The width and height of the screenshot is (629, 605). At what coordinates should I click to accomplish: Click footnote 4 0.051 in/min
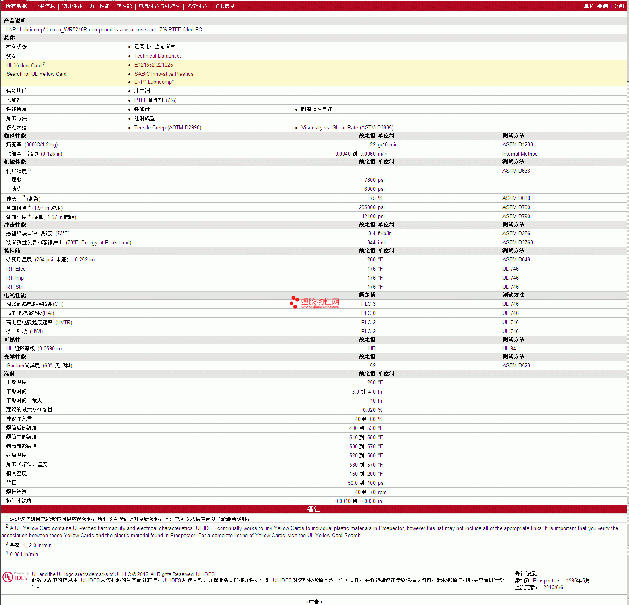[22, 554]
